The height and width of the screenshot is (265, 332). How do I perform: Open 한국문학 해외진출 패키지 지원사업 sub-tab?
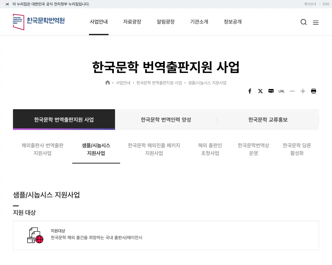click(154, 149)
